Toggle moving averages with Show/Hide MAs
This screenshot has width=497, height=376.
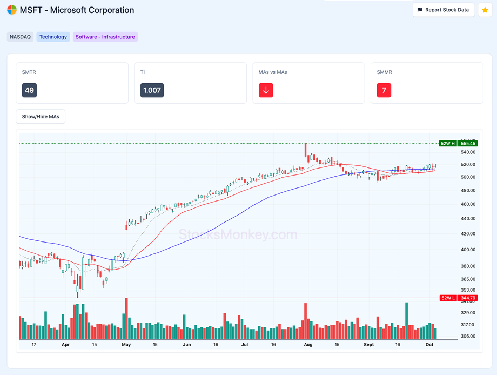[x=41, y=117]
